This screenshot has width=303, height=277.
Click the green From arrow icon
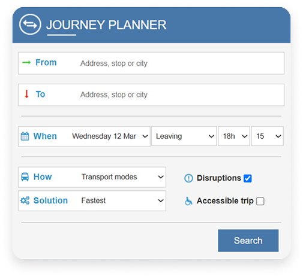[26, 63]
